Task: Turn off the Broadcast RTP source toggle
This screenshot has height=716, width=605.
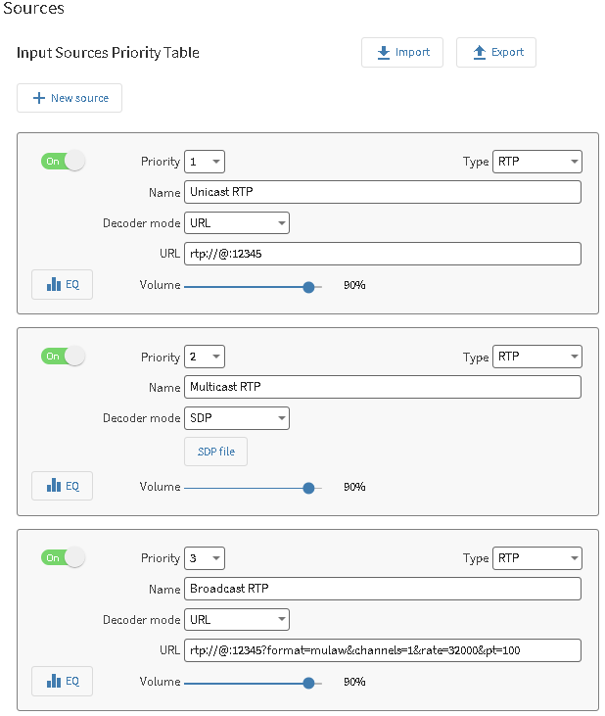Action: (x=63, y=557)
